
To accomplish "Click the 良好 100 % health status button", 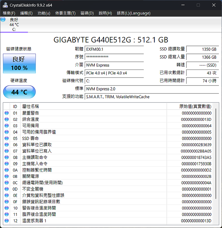I will point(19,63).
